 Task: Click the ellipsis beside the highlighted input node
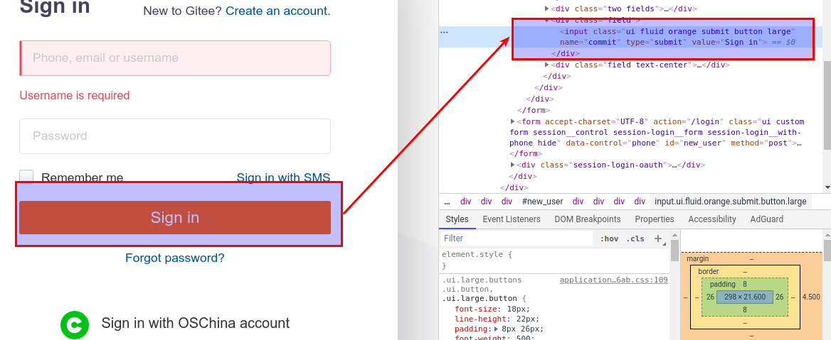pyautogui.click(x=444, y=32)
